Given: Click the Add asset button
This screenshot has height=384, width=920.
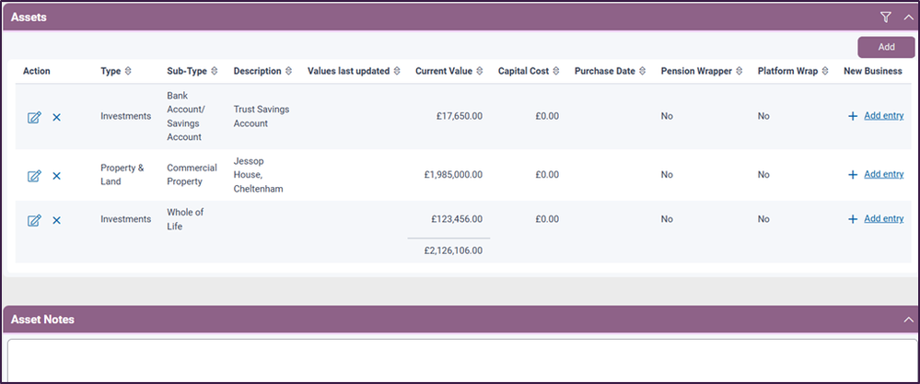Looking at the screenshot, I should coord(886,47).
